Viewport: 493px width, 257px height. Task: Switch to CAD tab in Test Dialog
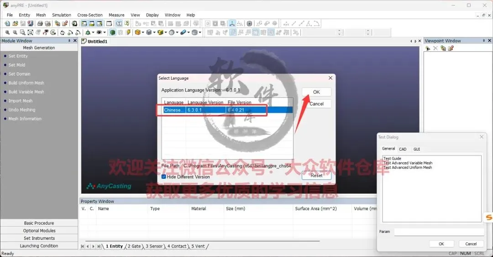click(403, 149)
